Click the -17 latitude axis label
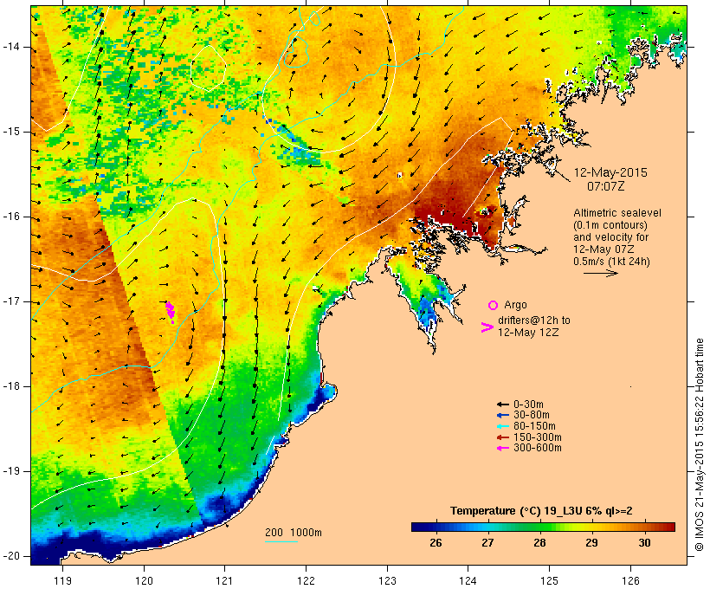 pyautogui.click(x=10, y=301)
